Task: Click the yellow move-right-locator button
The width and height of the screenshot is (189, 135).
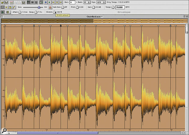Action: [x=61, y=2]
